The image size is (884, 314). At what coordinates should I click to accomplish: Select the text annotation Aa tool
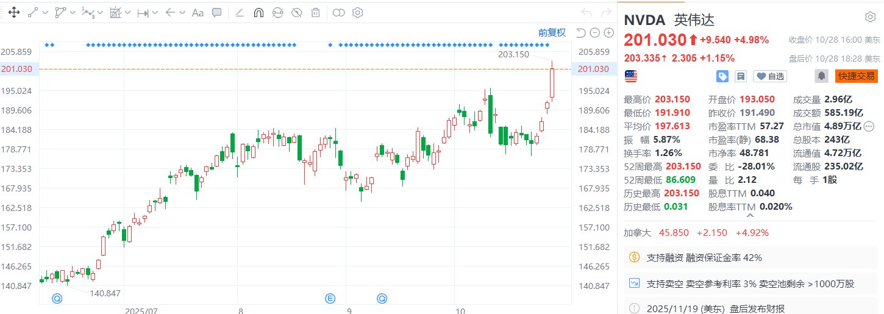(197, 12)
